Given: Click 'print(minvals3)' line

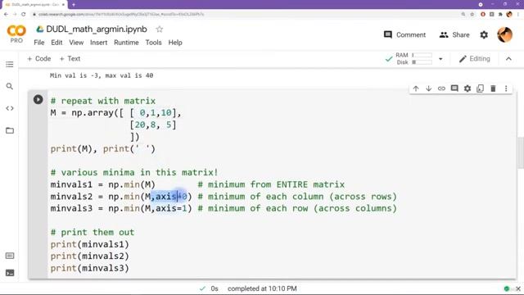Looking at the screenshot, I should coord(89,268).
